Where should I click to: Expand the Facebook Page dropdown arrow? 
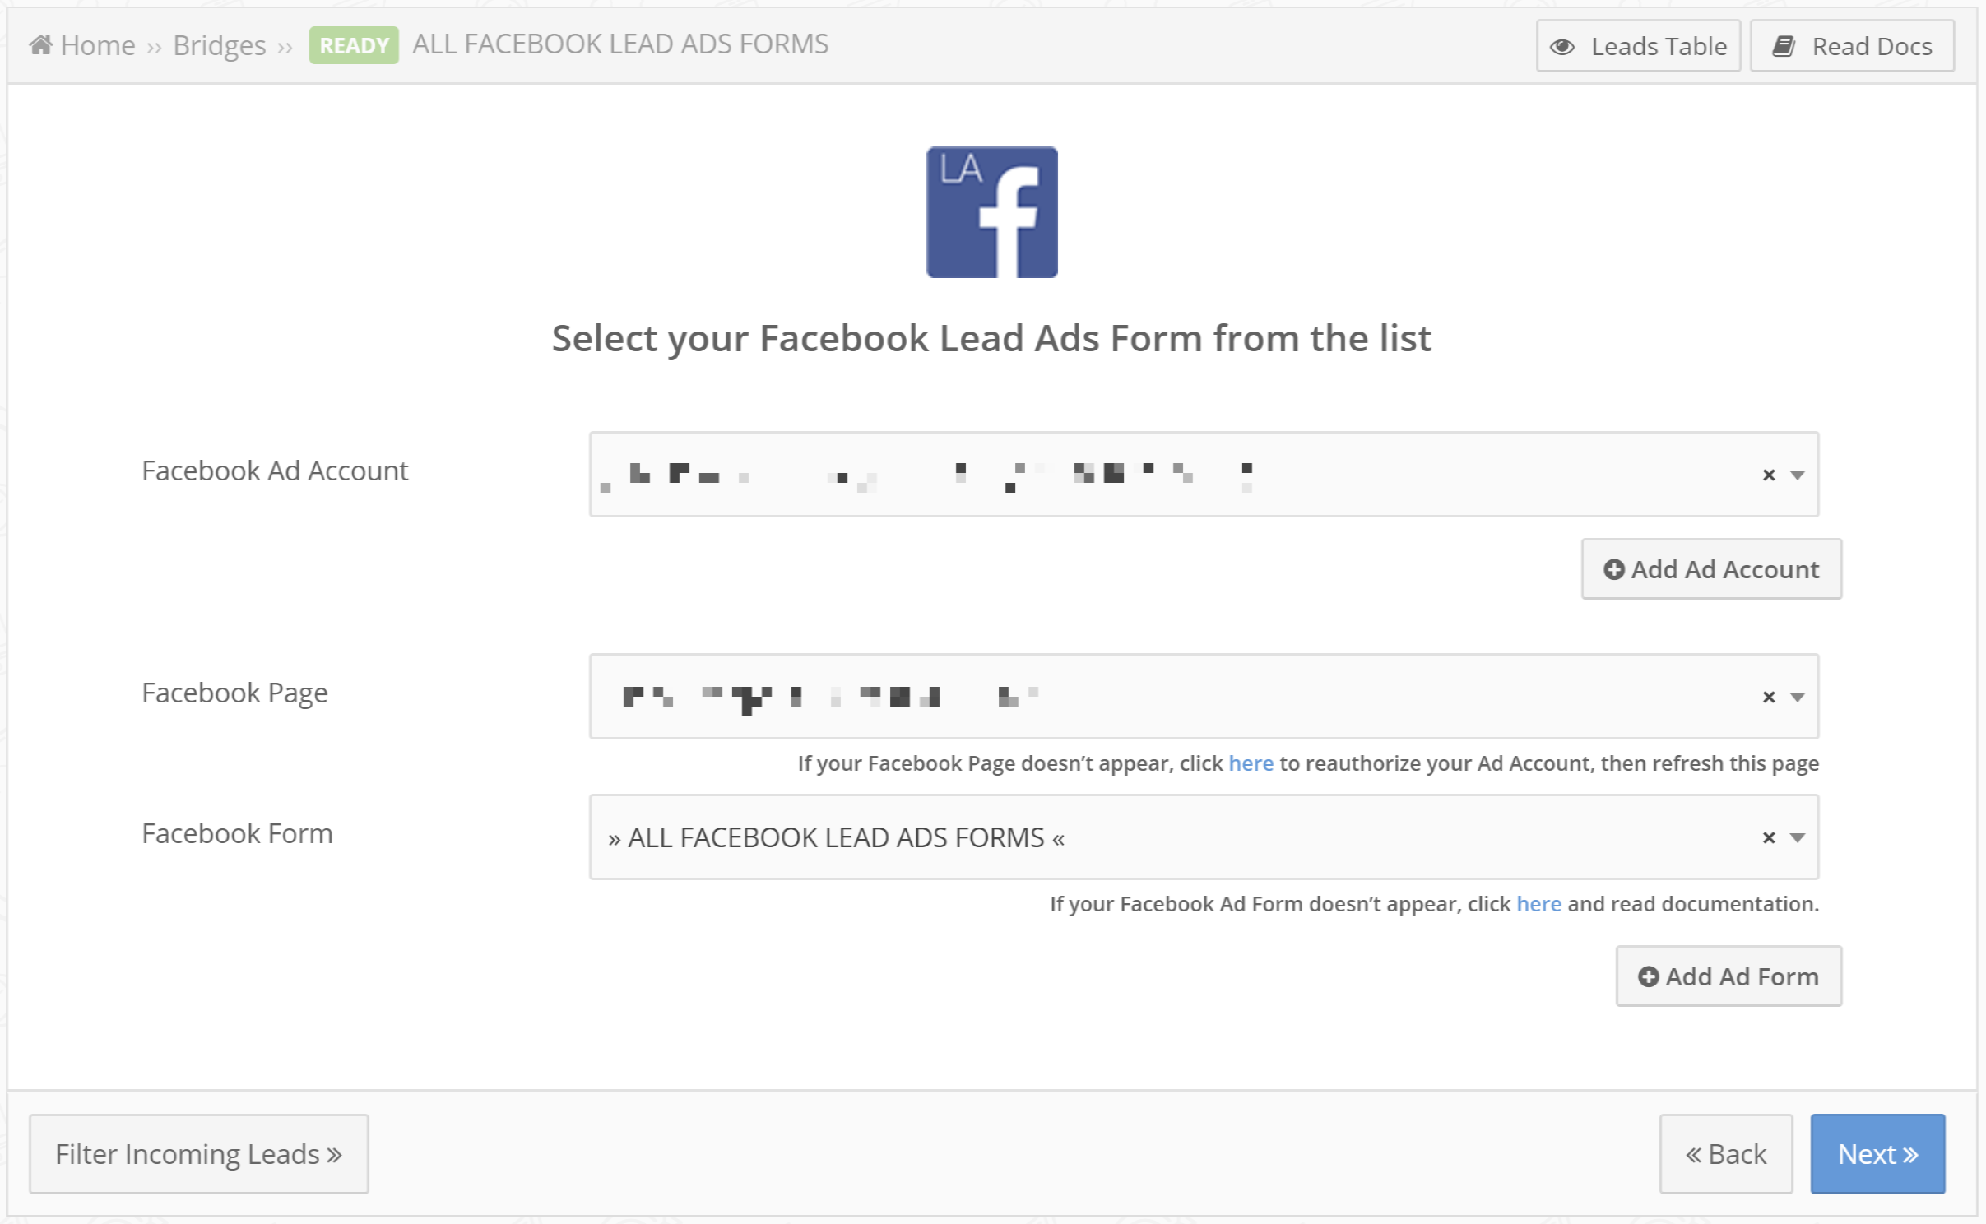pyautogui.click(x=1798, y=697)
